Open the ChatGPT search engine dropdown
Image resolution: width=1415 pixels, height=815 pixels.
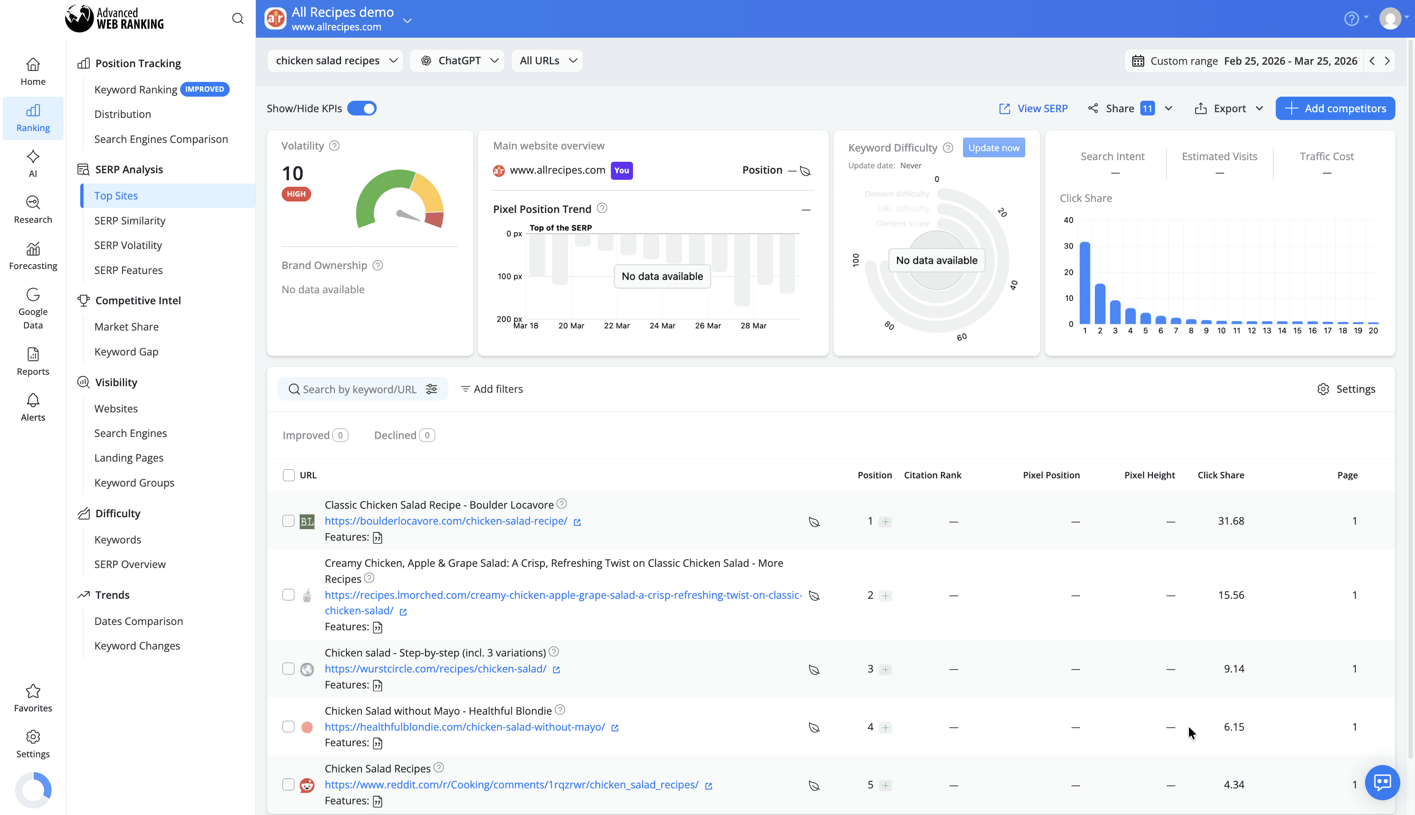pyautogui.click(x=457, y=61)
